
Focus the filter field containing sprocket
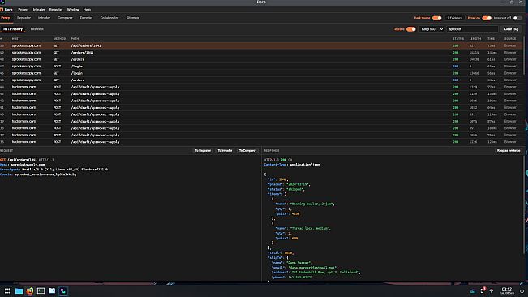(472, 29)
